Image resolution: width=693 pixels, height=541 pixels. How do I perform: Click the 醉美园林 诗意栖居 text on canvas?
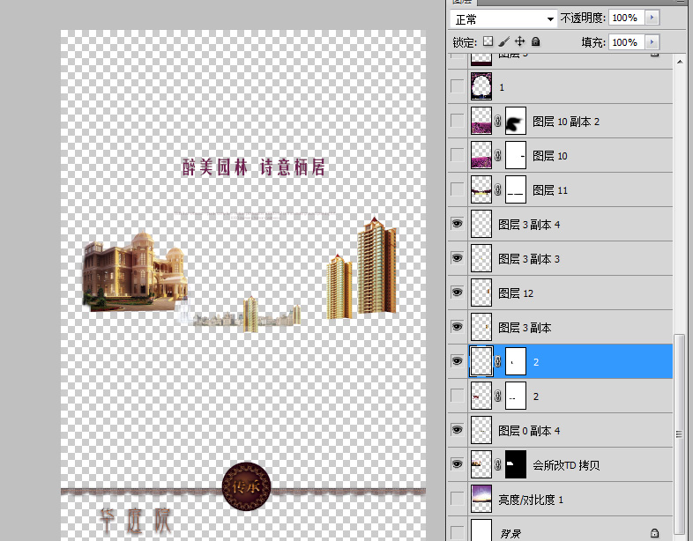click(254, 167)
